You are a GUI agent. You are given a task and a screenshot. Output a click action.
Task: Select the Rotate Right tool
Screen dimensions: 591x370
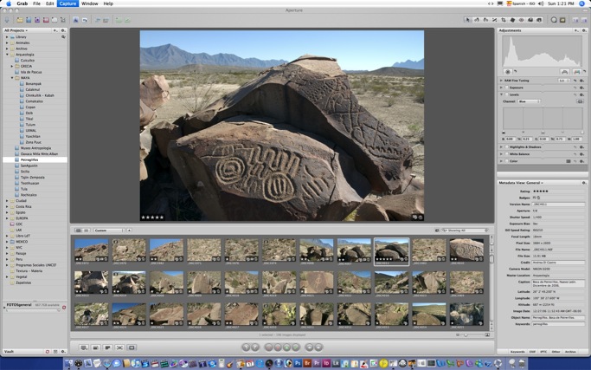[485, 20]
